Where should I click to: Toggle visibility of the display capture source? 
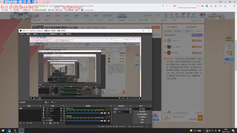pos(61,120)
